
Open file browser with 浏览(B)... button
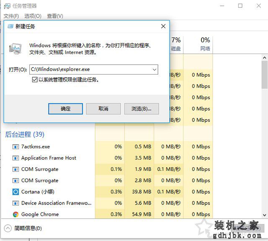coord(142,109)
